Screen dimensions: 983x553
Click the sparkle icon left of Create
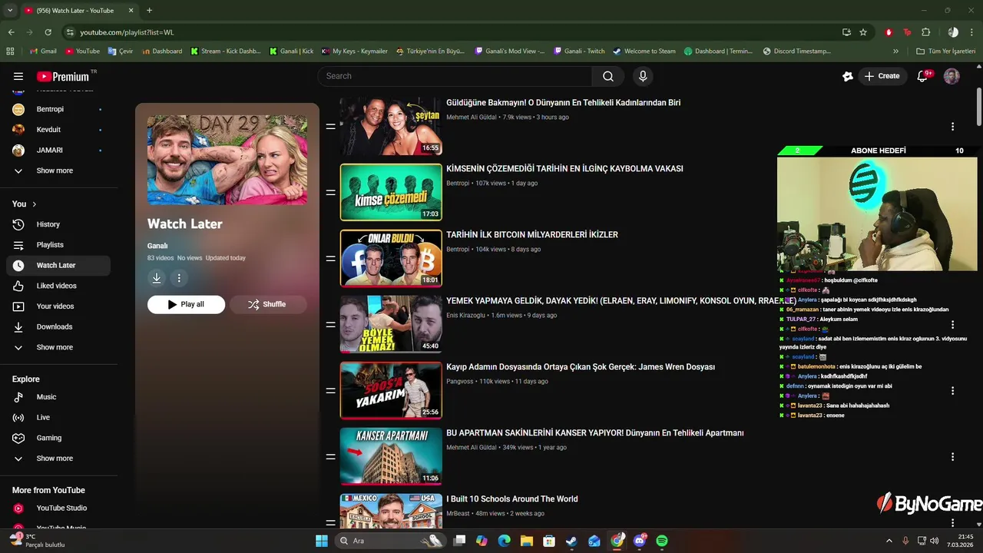(848, 76)
